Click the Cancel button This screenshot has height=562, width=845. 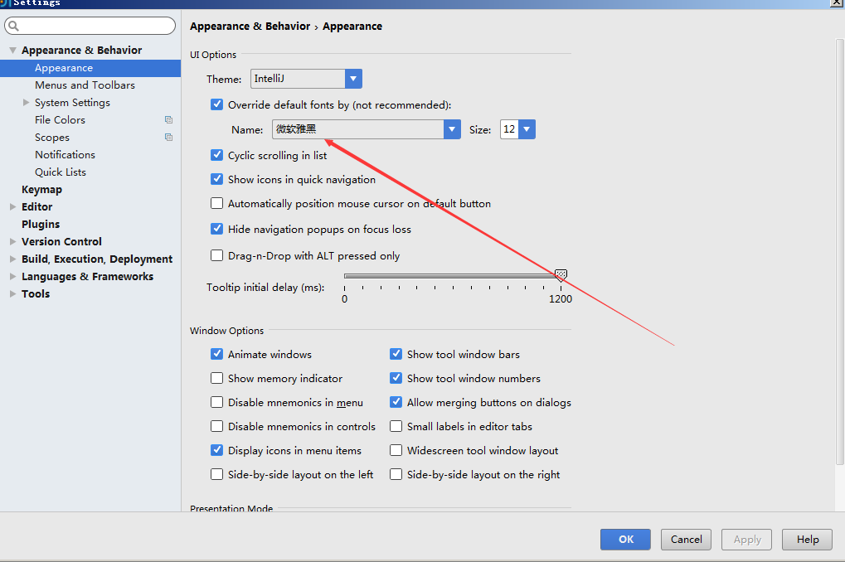click(x=686, y=540)
